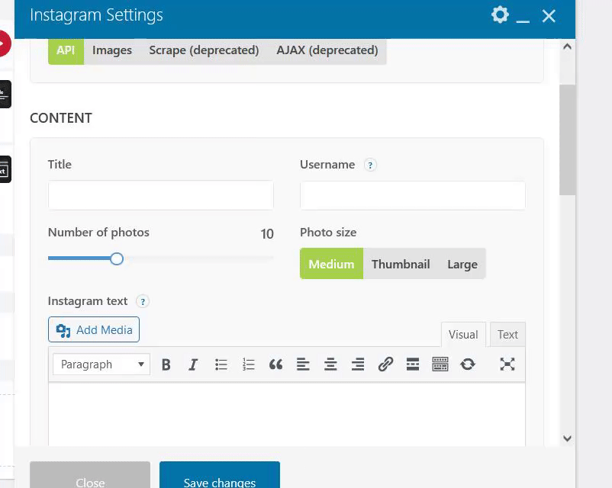This screenshot has height=488, width=612.
Task: Click the Save changes button
Action: 220,478
